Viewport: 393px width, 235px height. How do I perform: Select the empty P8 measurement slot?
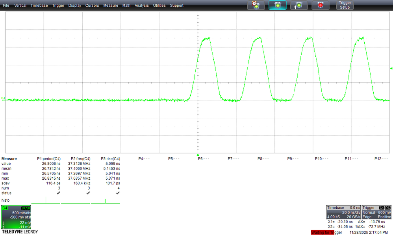(x=263, y=159)
